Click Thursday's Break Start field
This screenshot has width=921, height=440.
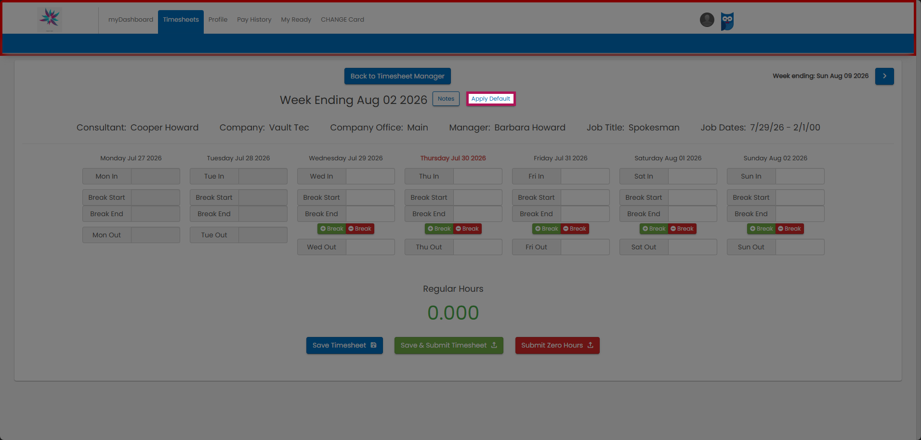478,197
